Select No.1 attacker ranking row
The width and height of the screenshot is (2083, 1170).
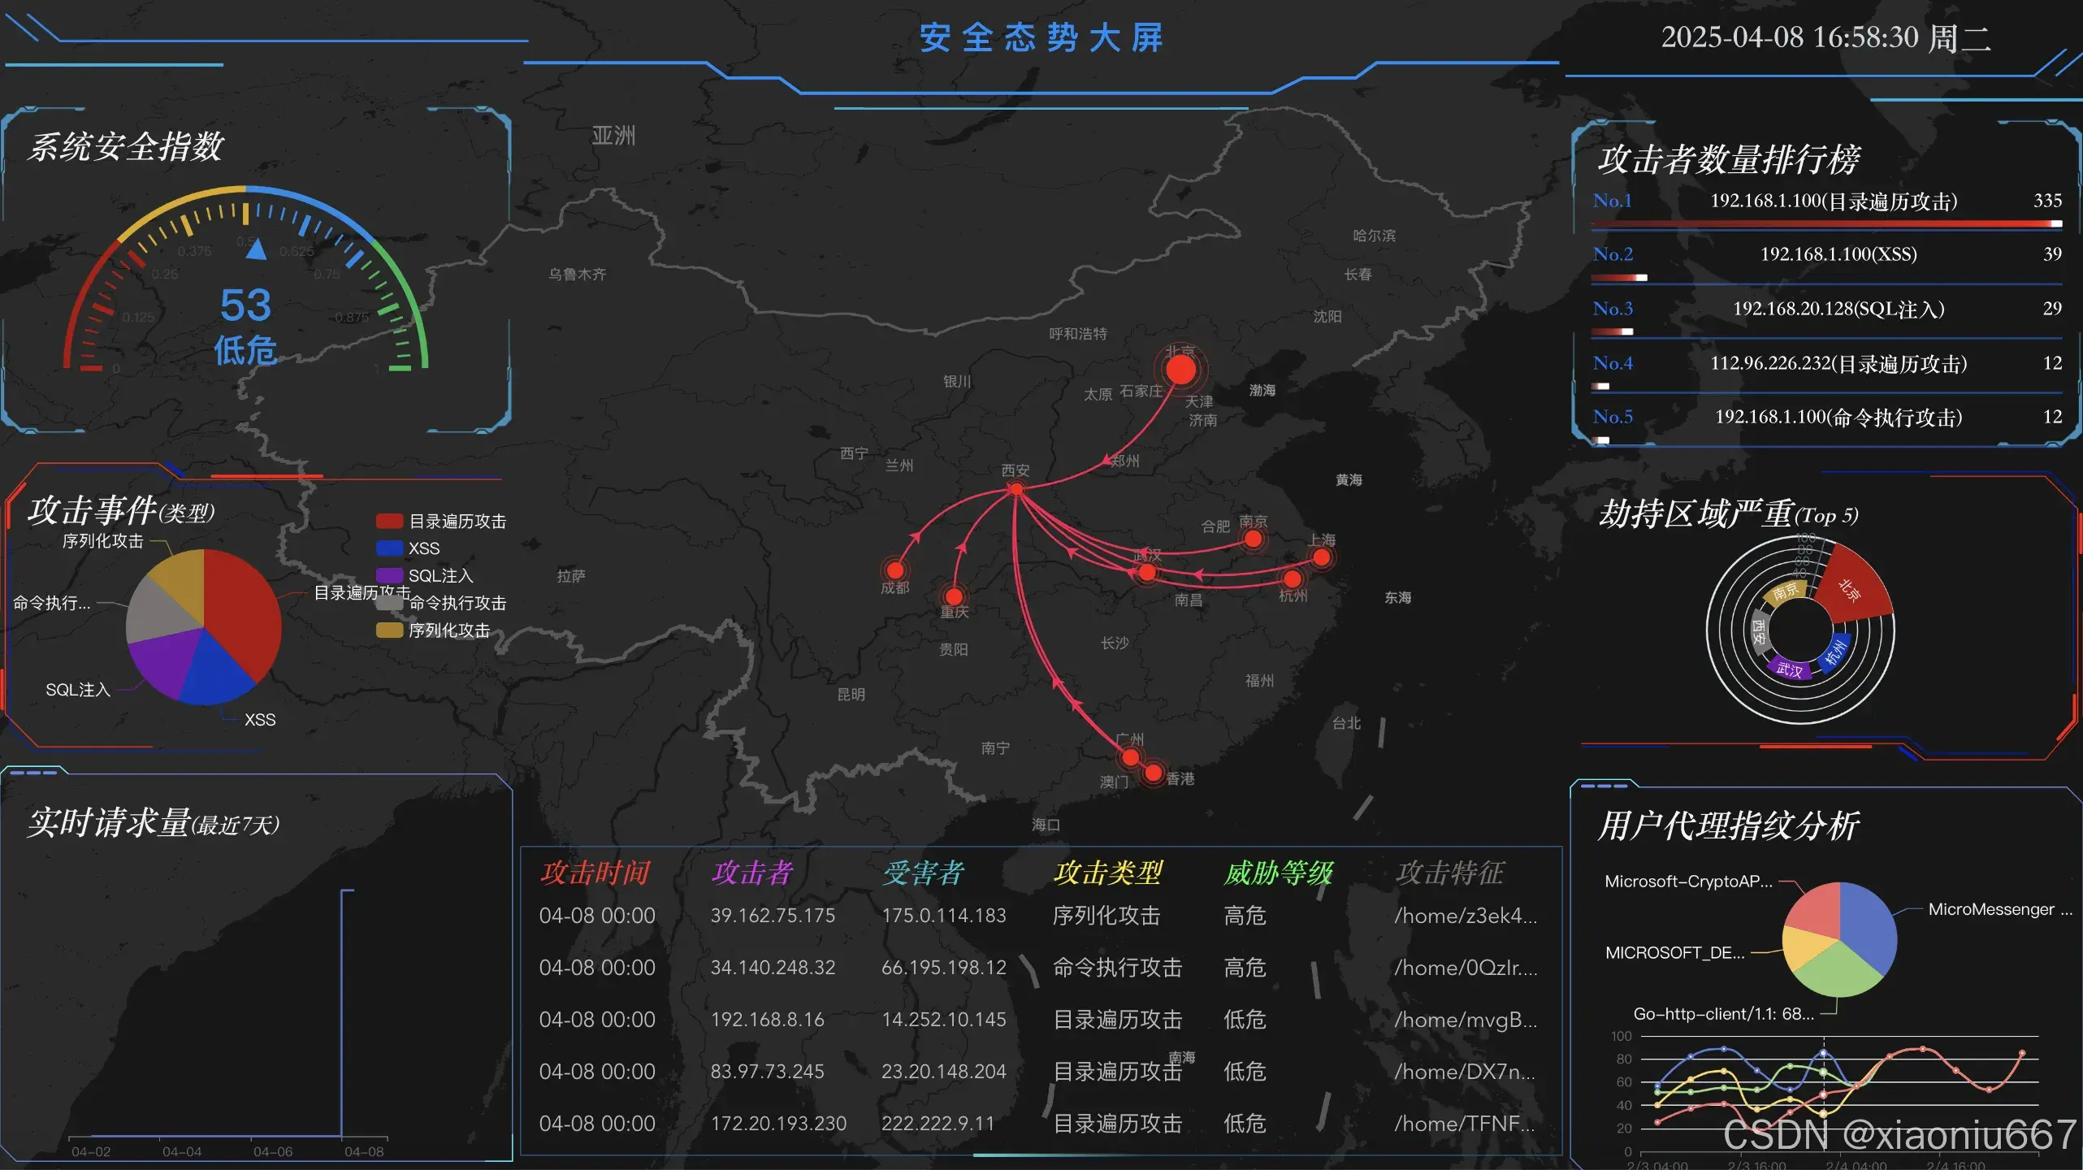click(1833, 201)
